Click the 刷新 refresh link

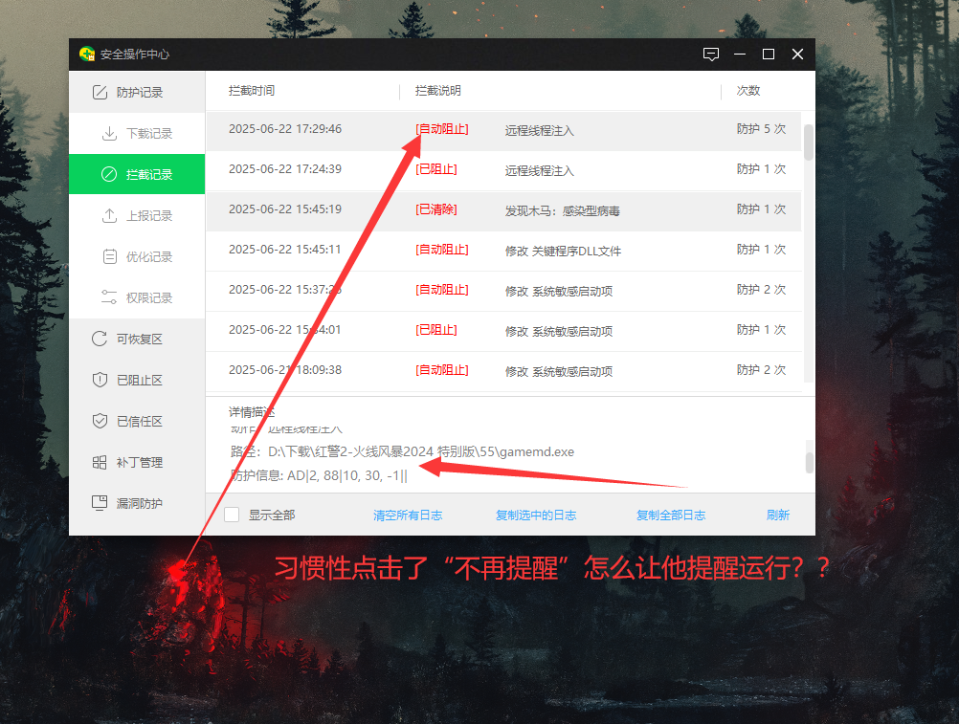tap(778, 516)
